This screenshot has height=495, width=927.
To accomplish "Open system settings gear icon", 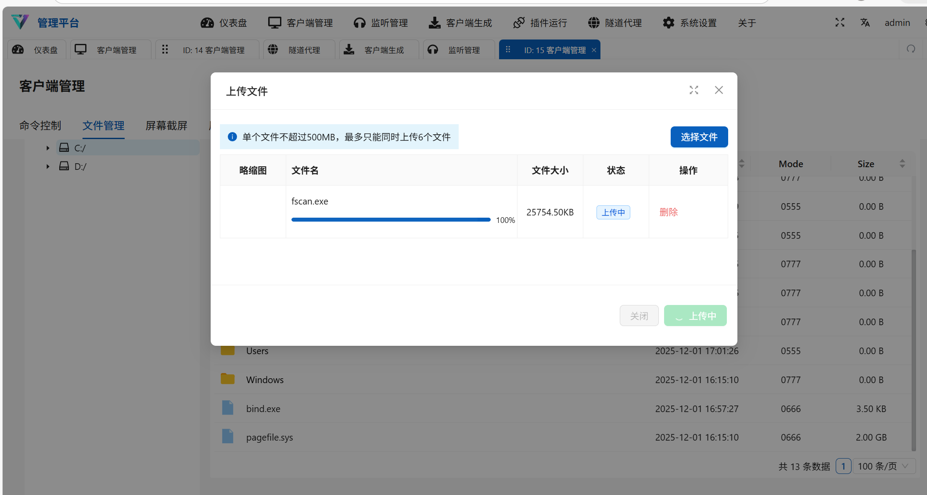I will (x=668, y=23).
